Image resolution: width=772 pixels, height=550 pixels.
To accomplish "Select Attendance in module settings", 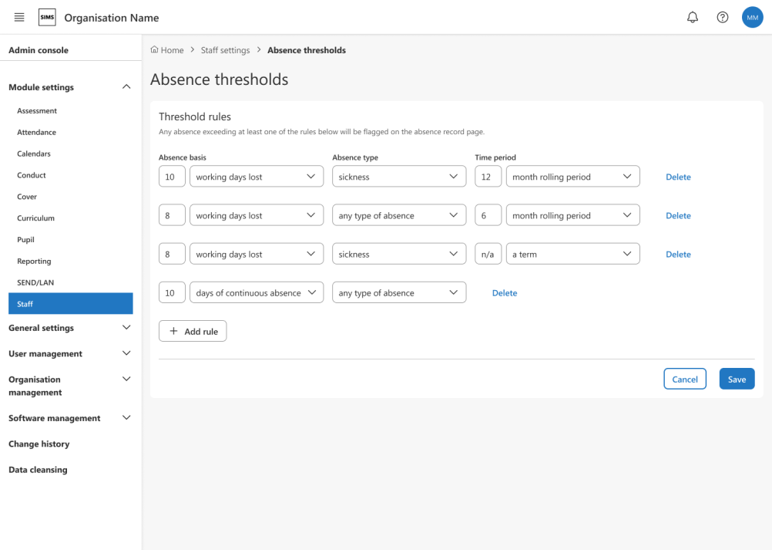I will [37, 133].
